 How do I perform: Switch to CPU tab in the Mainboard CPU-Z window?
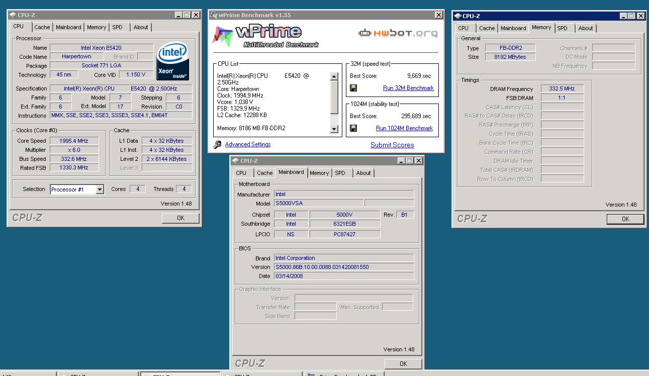pyautogui.click(x=241, y=173)
